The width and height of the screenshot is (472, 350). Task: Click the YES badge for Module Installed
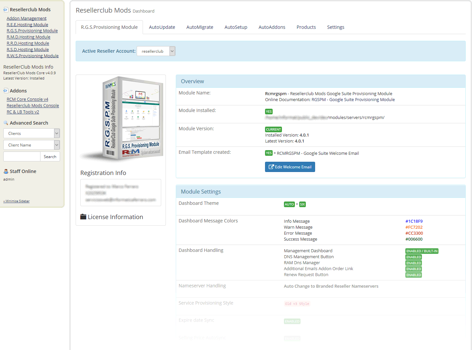pyautogui.click(x=269, y=111)
